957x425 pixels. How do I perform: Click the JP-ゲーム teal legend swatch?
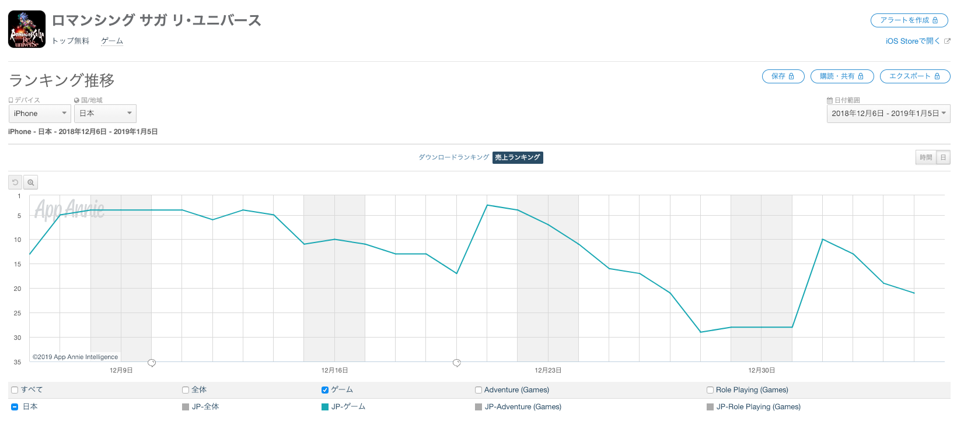pos(325,407)
